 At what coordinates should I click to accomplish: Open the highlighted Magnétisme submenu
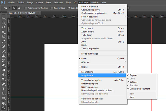point(102,75)
